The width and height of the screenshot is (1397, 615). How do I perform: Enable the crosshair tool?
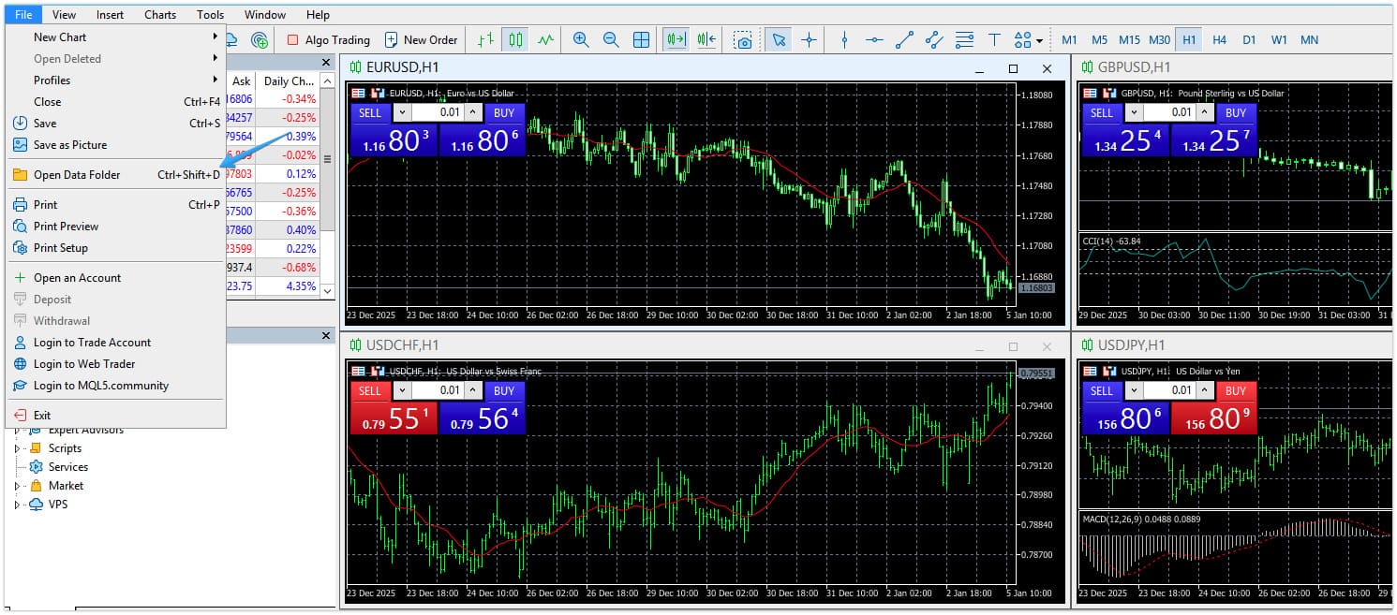[810, 39]
